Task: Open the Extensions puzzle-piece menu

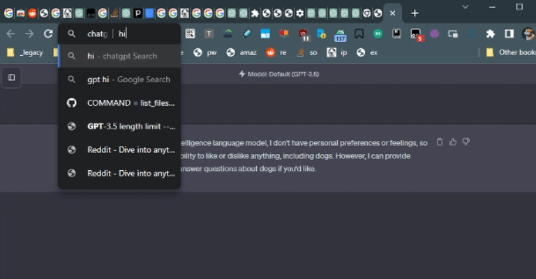Action: 491,33
